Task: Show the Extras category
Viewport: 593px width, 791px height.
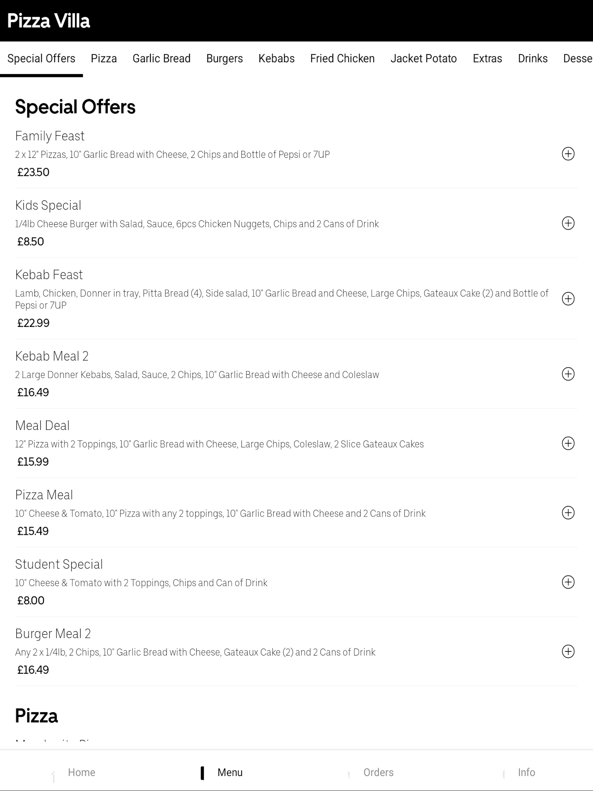Action: point(487,58)
